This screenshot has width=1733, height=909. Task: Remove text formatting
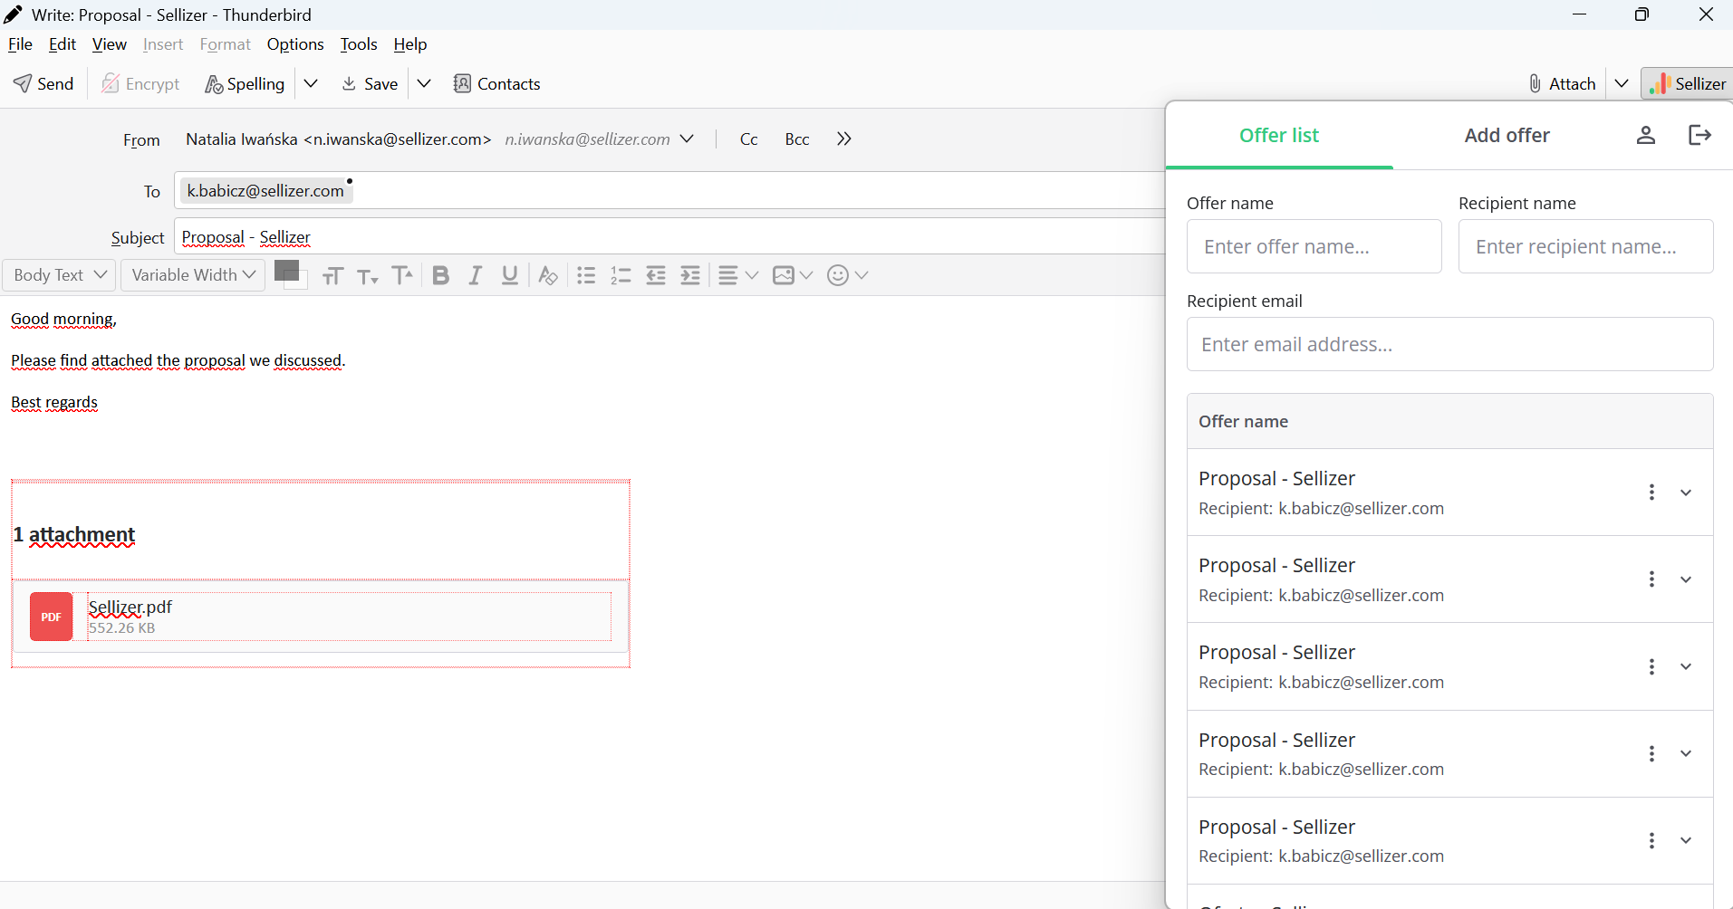[548, 275]
